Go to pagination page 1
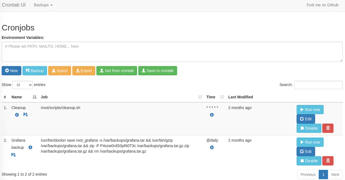 click(x=323, y=175)
